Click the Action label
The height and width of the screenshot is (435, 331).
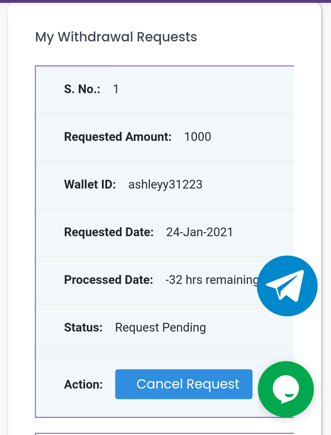point(83,385)
